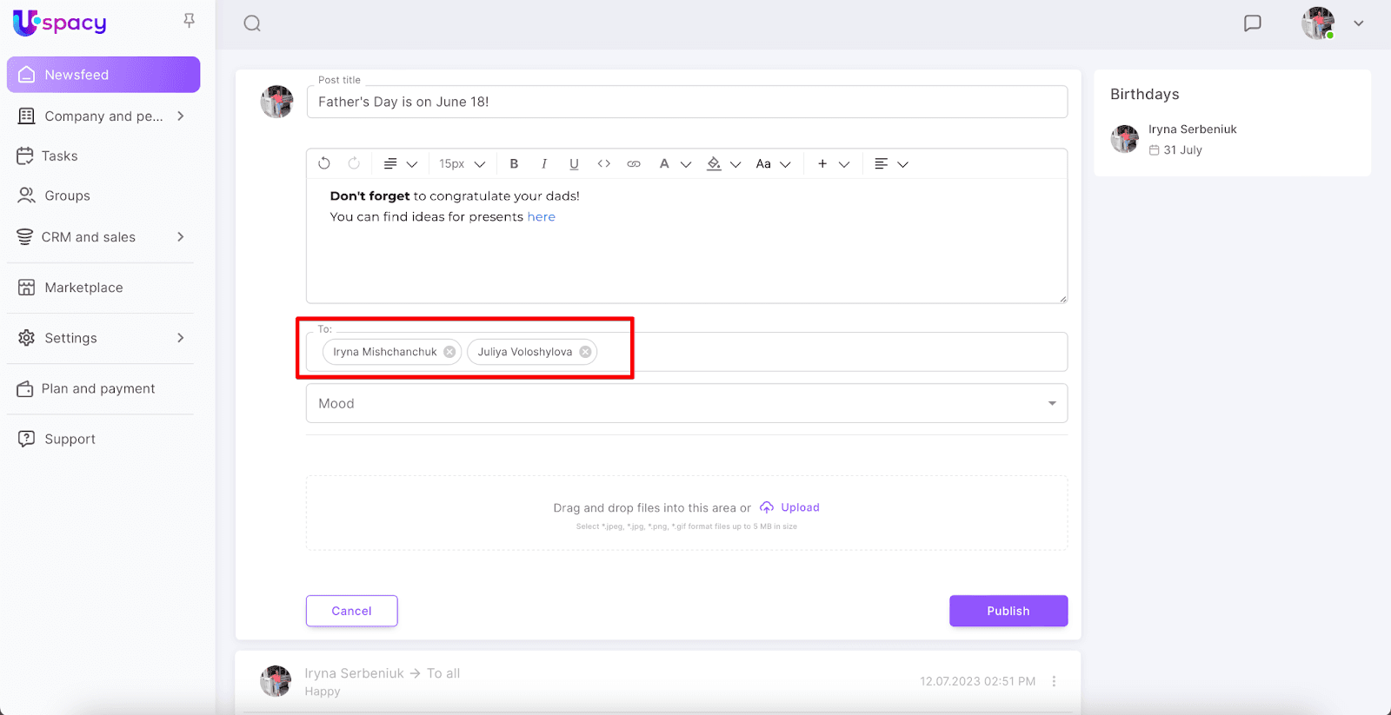The image size is (1391, 715).
Task: Click the Post title input field
Action: pyautogui.click(x=686, y=102)
